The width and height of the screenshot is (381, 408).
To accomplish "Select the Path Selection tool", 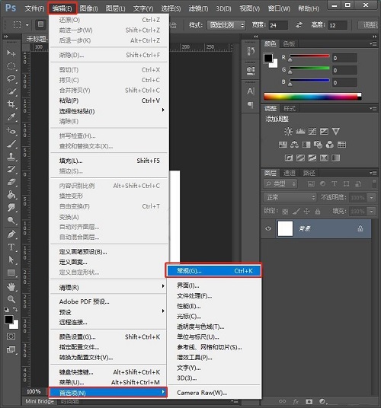I will (11, 260).
